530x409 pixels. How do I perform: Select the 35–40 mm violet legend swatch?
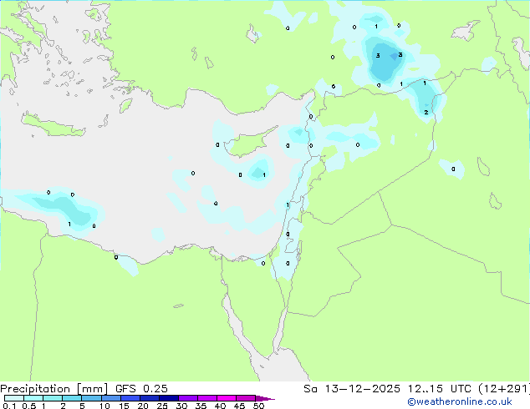207,398
